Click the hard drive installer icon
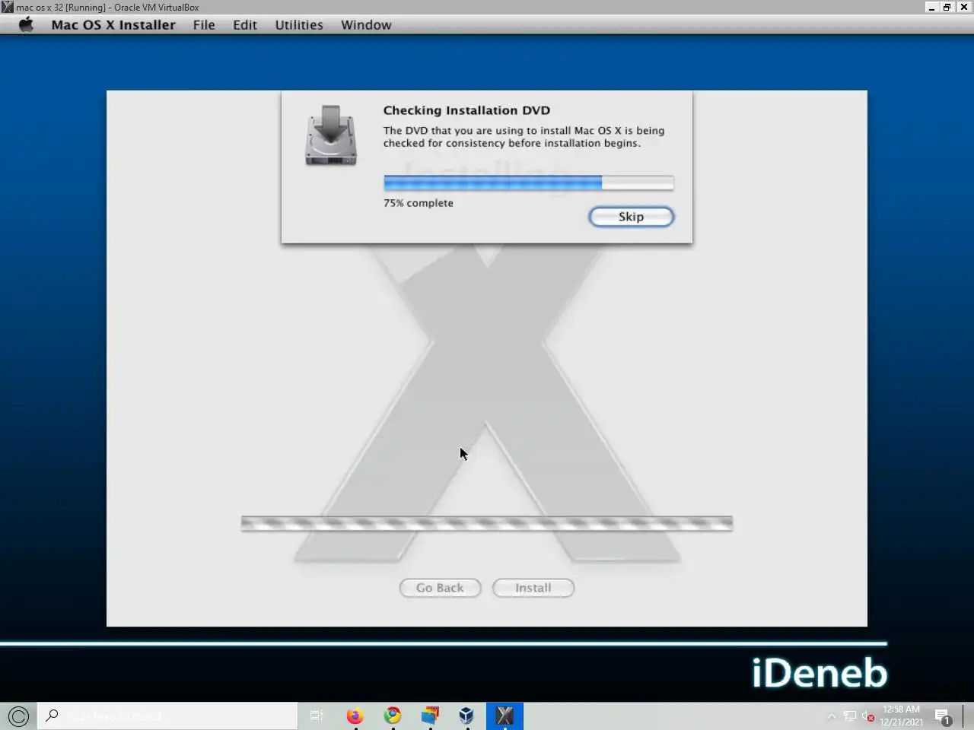This screenshot has width=974, height=730. tap(331, 135)
